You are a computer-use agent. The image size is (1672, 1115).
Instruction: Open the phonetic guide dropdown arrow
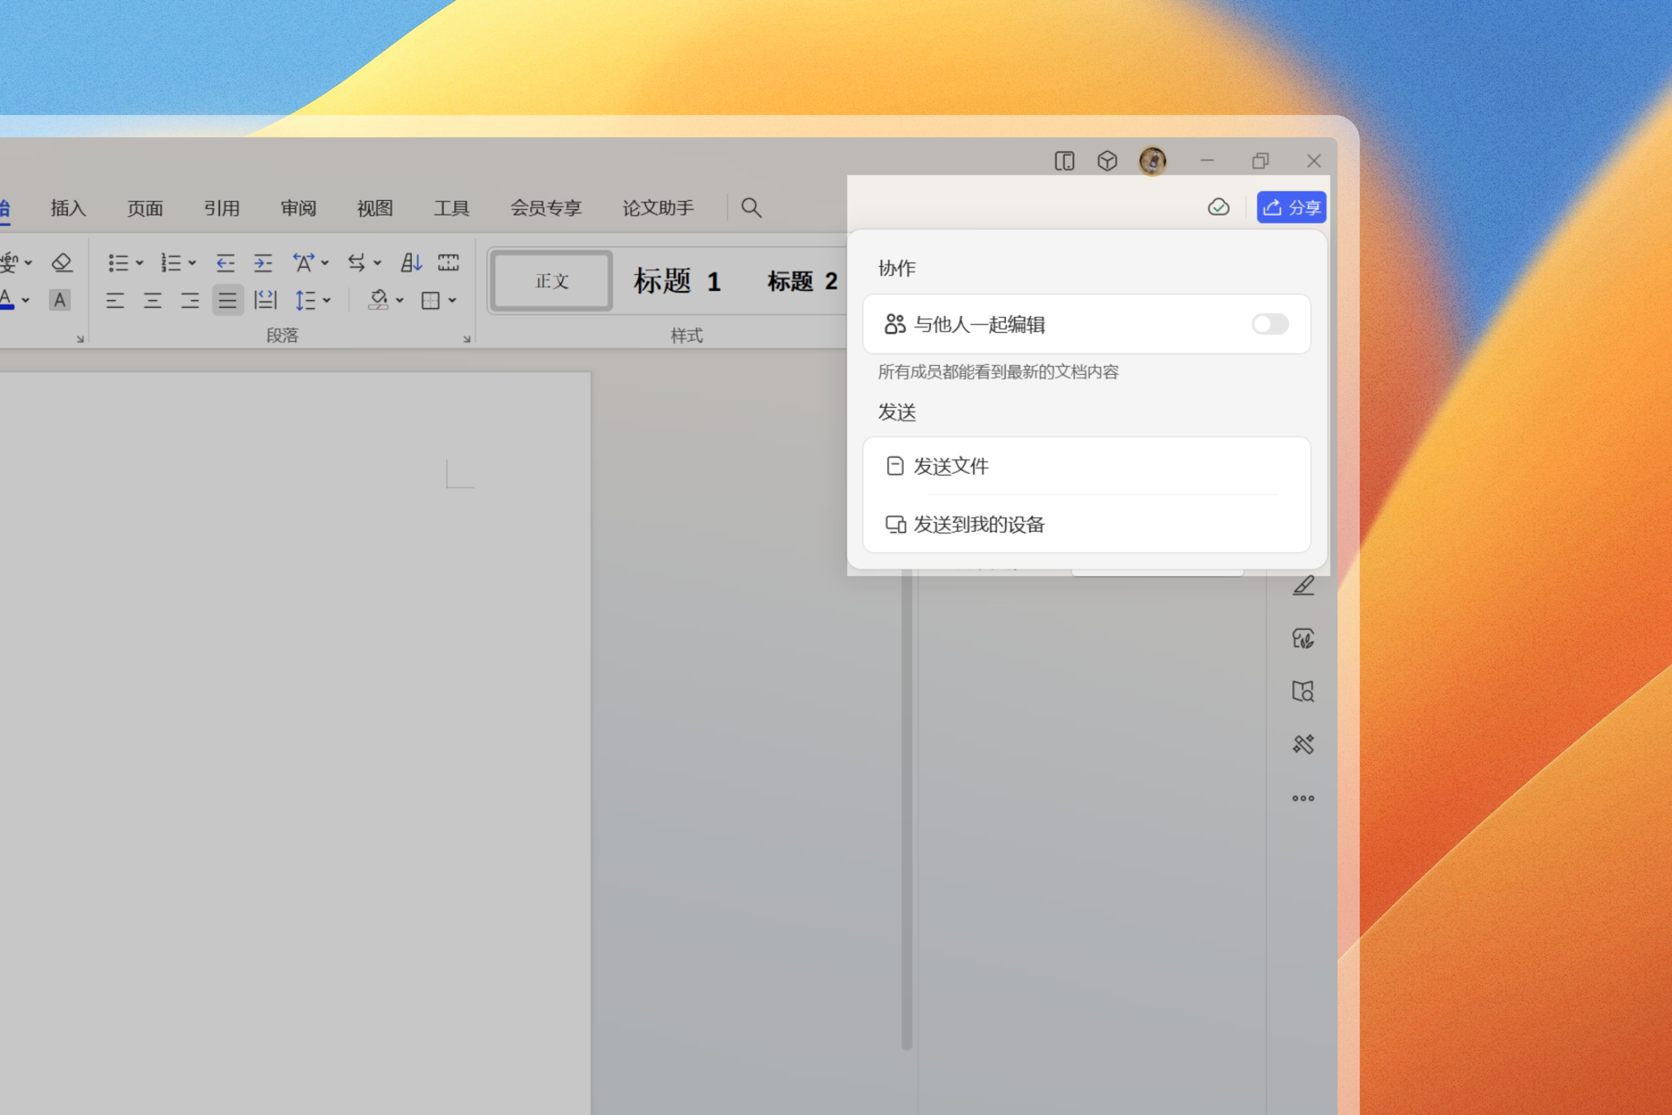[x=28, y=263]
